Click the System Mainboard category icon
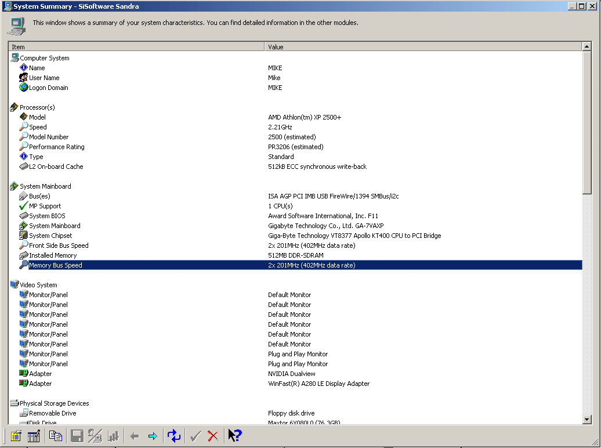This screenshot has width=601, height=448. [14, 186]
